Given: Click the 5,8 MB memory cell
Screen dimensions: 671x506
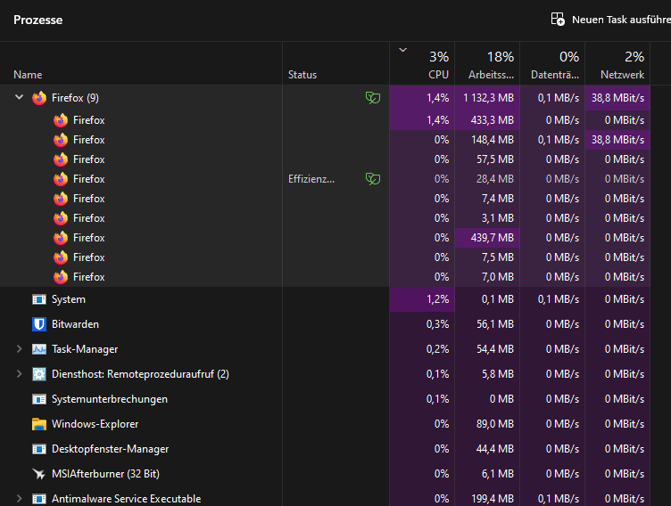Looking at the screenshot, I should point(487,374).
